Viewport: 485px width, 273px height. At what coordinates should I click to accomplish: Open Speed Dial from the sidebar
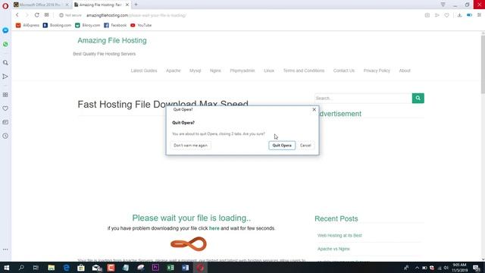coord(5,95)
